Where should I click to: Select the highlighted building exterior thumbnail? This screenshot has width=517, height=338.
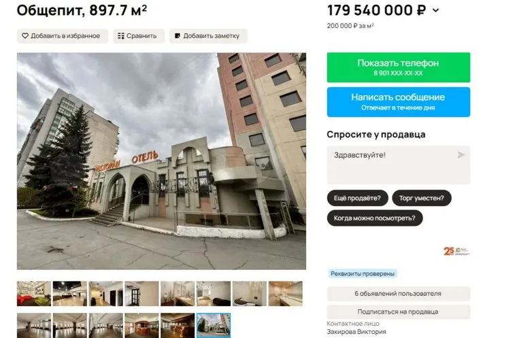tap(214, 326)
